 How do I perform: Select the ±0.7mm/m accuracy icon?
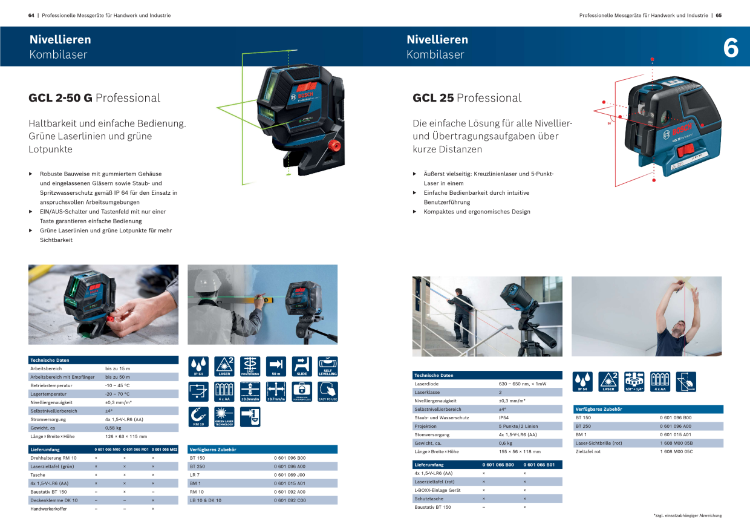coord(276,391)
